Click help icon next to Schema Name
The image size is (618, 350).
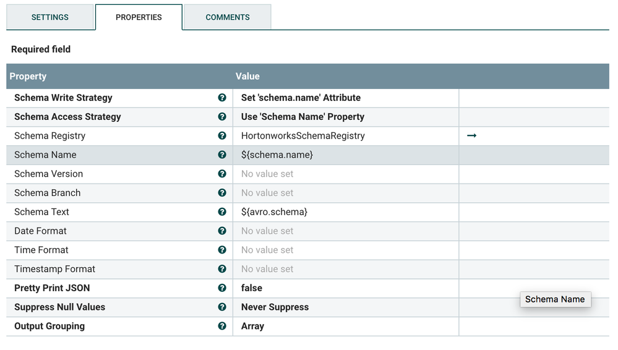tap(222, 155)
